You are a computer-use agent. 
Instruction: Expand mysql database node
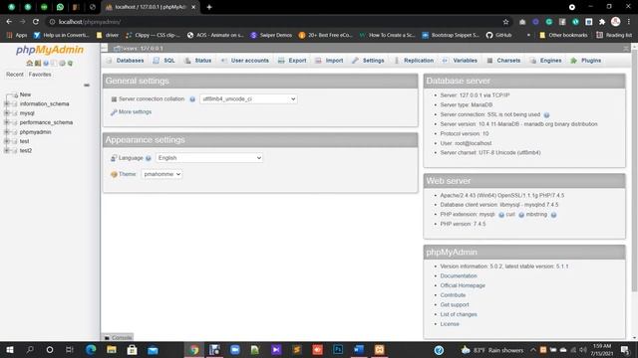7,113
